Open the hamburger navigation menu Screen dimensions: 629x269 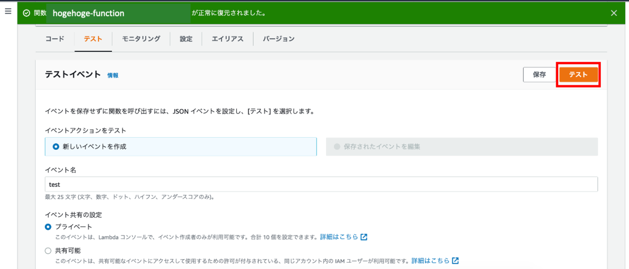pos(8,11)
